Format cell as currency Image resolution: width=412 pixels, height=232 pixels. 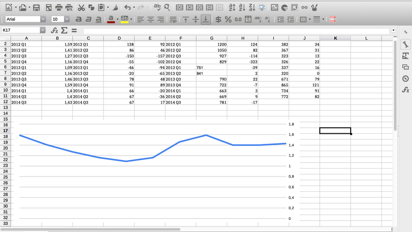pos(218,19)
